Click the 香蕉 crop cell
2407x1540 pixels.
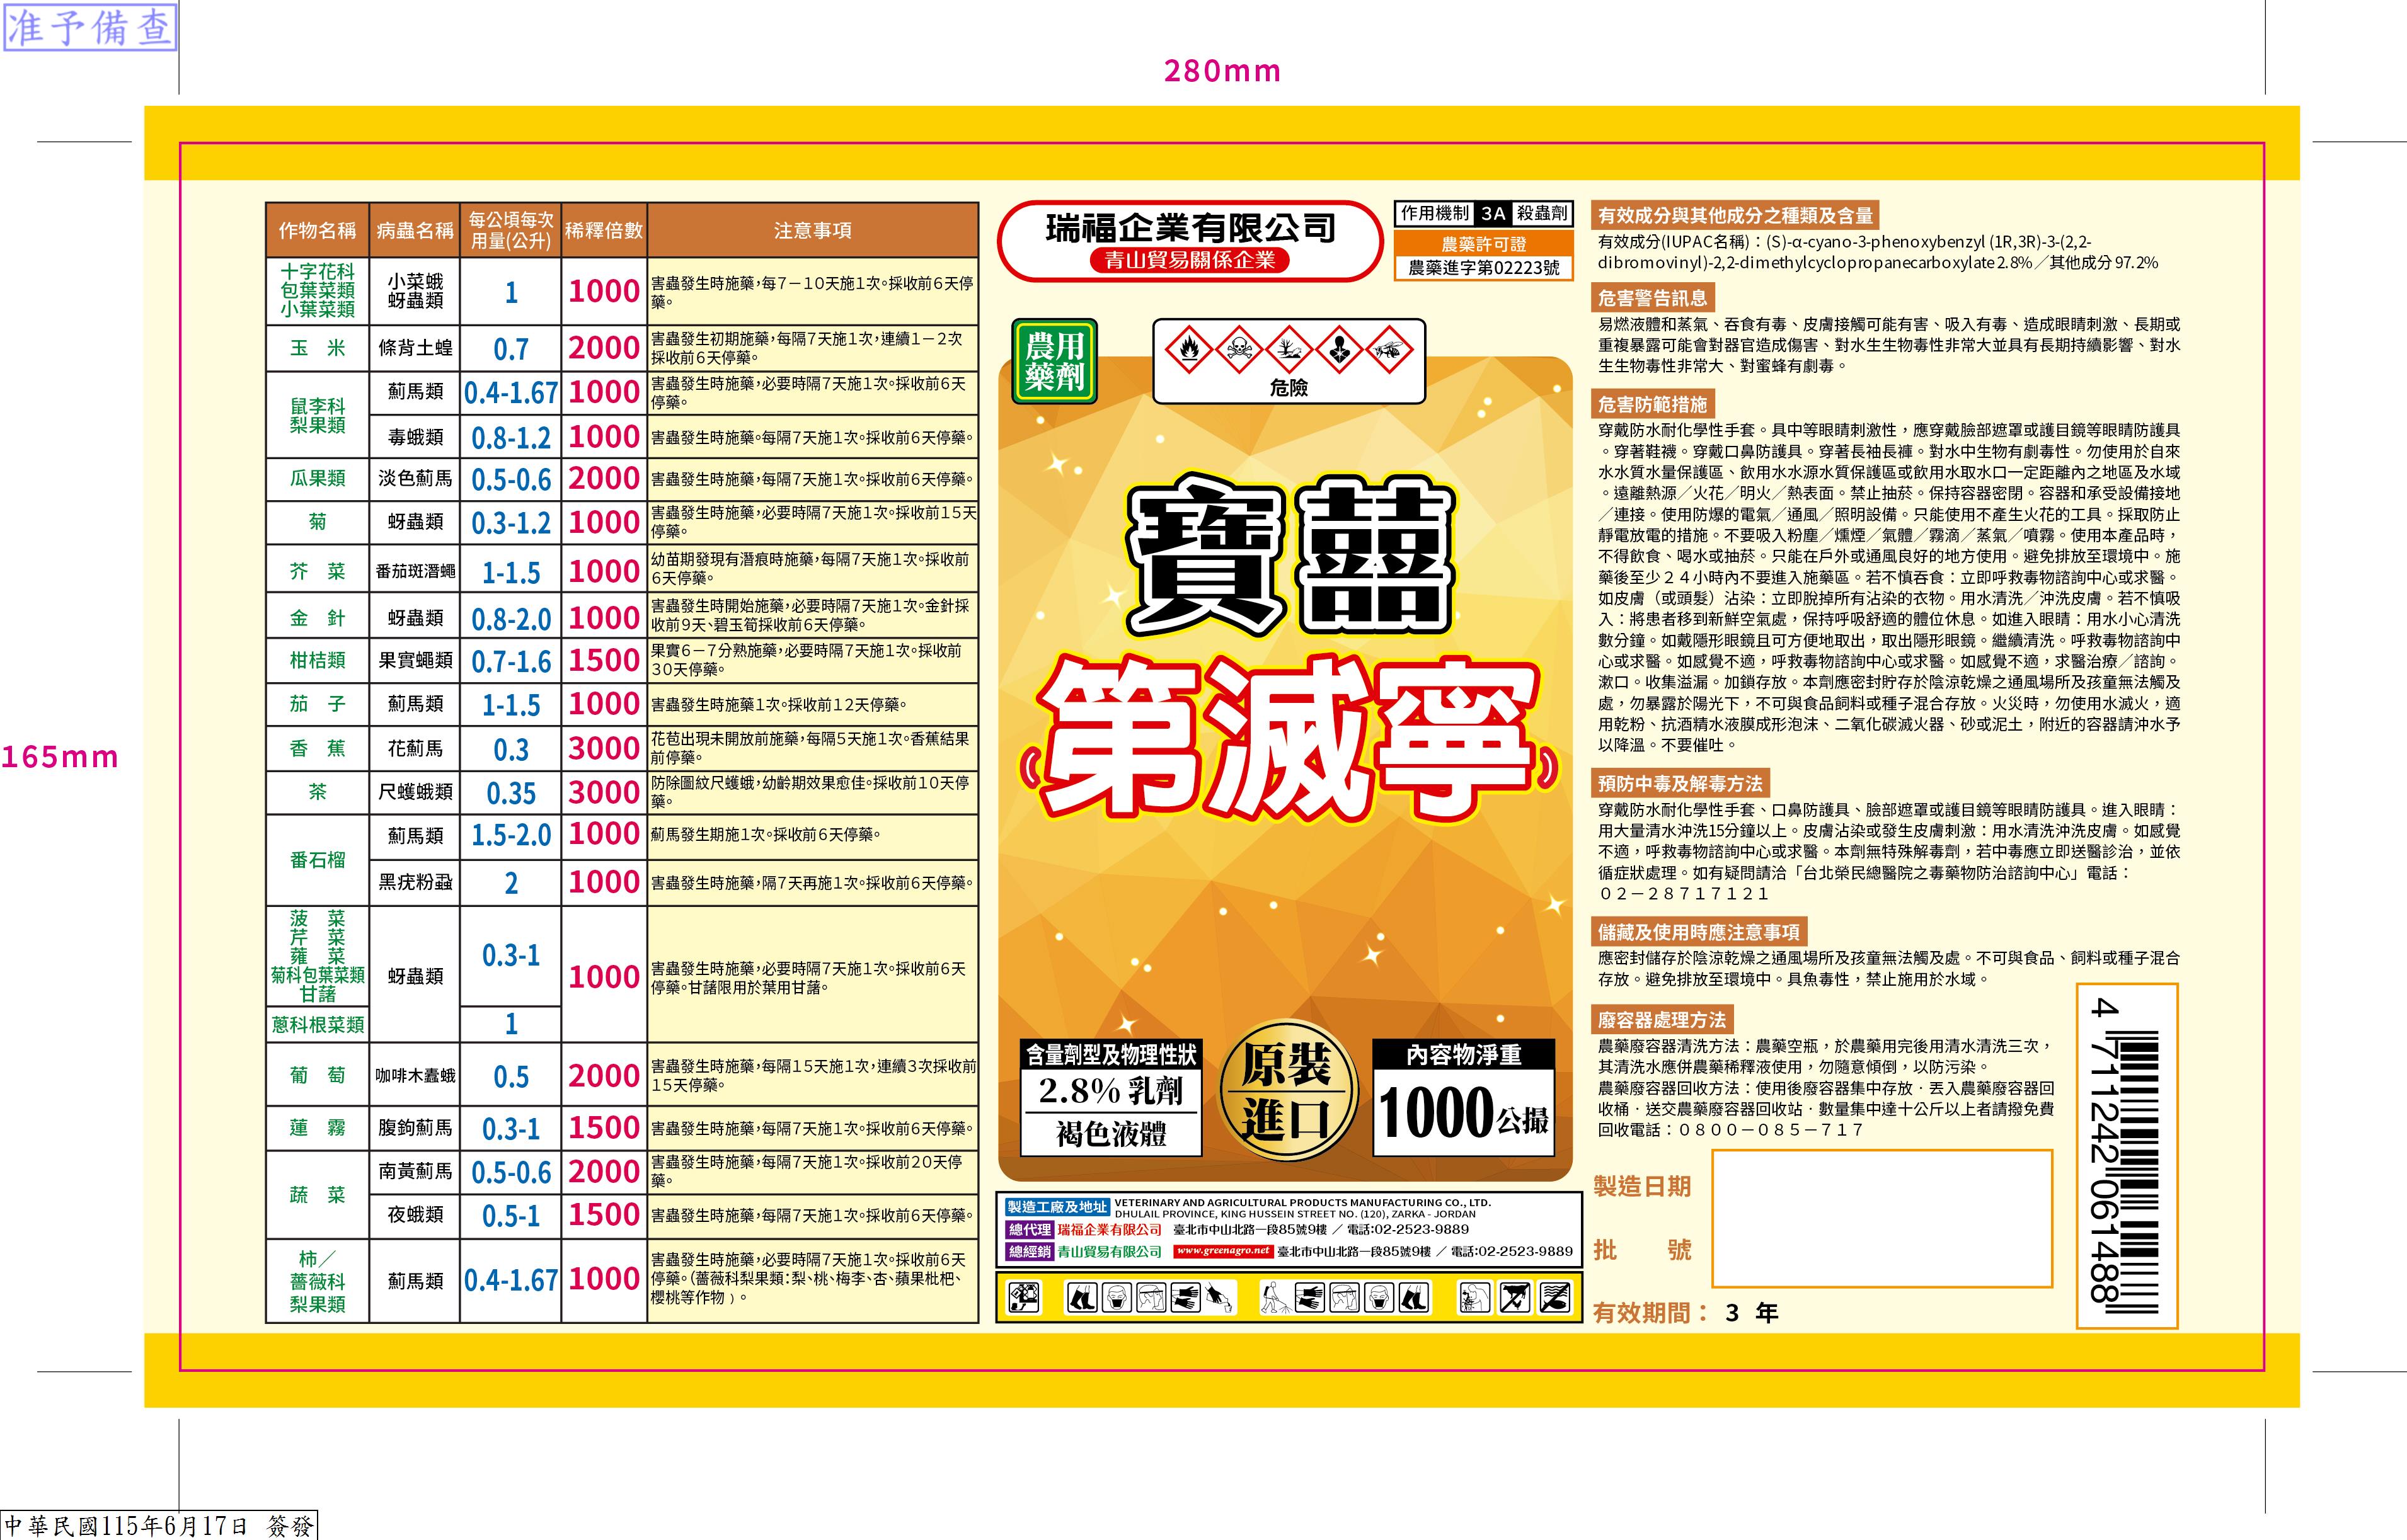click(x=317, y=749)
